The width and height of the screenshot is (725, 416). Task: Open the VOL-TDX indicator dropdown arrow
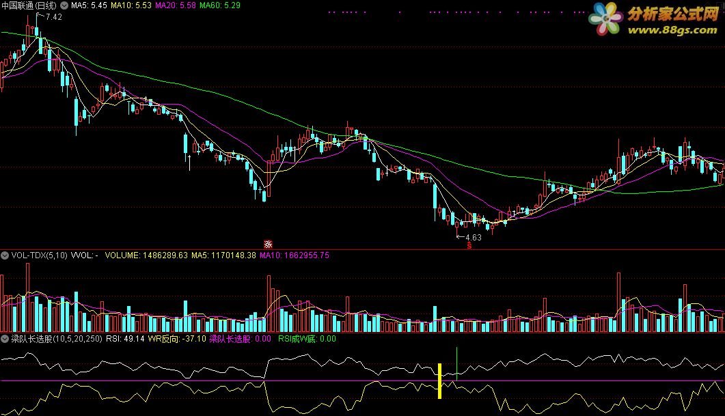pyautogui.click(x=5, y=255)
